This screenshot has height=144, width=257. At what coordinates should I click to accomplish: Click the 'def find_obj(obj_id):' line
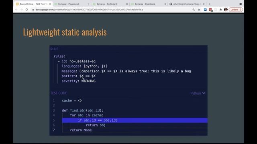click(83, 110)
